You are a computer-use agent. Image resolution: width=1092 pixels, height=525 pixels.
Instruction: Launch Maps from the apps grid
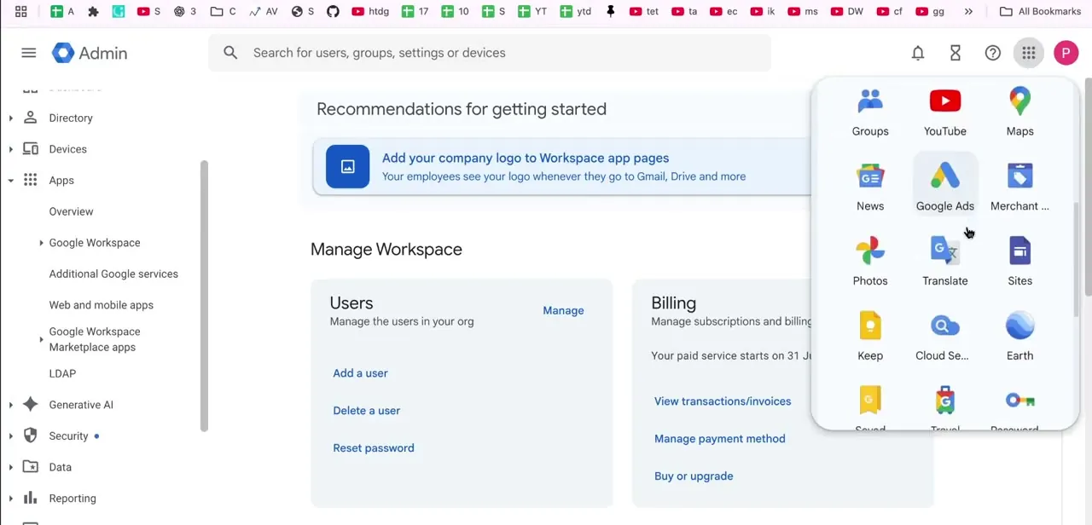(1019, 112)
